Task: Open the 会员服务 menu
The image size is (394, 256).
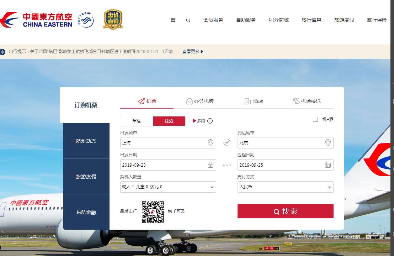Action: [x=213, y=20]
